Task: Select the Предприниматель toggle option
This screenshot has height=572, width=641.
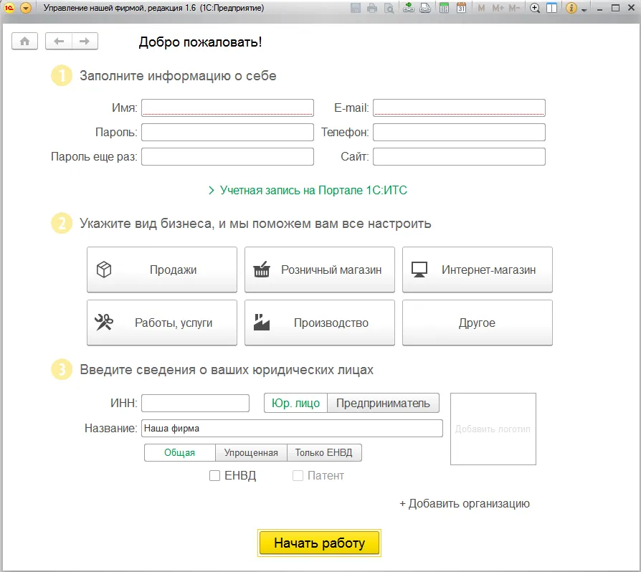Action: click(x=383, y=403)
